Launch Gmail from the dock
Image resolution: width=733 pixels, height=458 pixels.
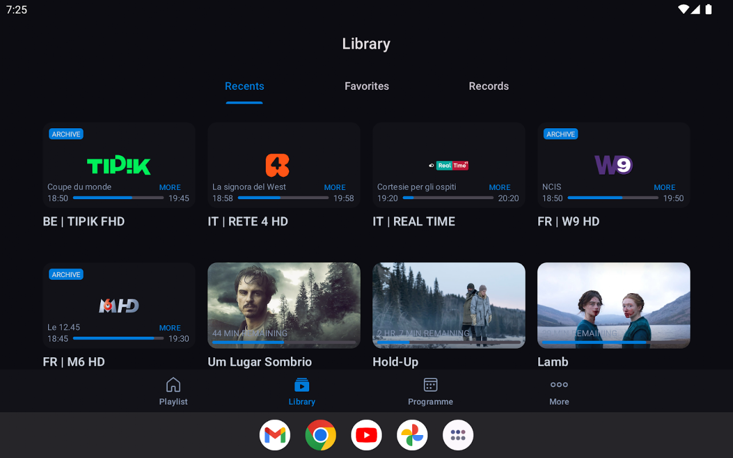pyautogui.click(x=275, y=435)
